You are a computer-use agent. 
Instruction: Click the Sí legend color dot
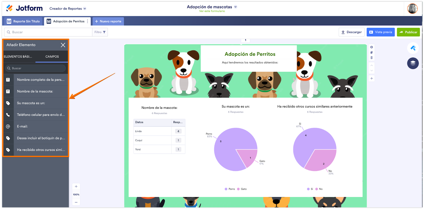click(x=308, y=189)
